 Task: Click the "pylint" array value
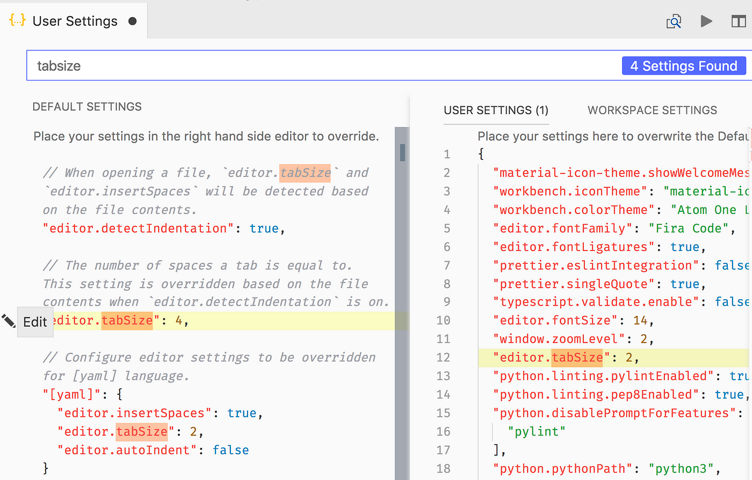point(537,432)
